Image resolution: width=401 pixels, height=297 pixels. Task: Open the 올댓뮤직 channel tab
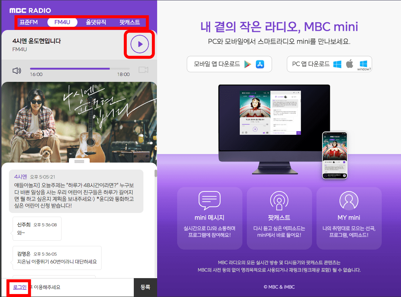pyautogui.click(x=96, y=22)
